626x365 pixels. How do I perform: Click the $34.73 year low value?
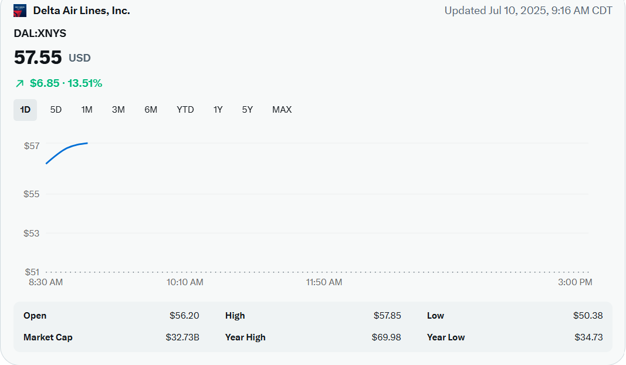coord(588,337)
